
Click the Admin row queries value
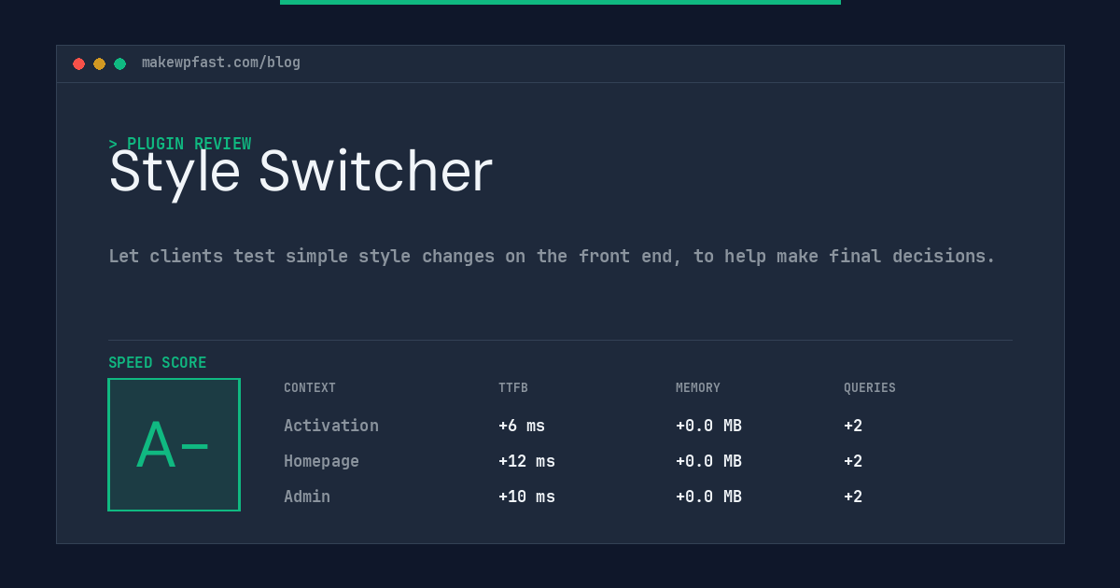[853, 497]
